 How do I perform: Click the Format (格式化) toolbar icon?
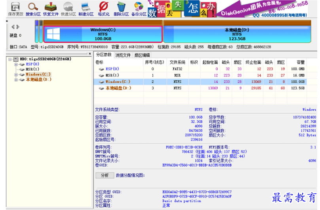(x=104, y=9)
